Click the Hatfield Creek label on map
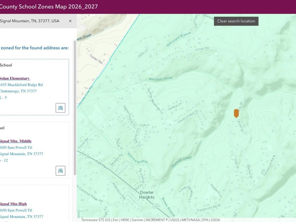The width and height of the screenshot is (296, 222). 182,161
